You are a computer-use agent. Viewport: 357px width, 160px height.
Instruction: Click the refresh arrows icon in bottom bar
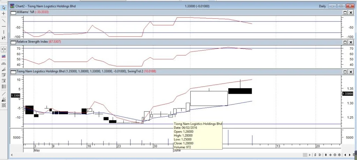[315, 155]
